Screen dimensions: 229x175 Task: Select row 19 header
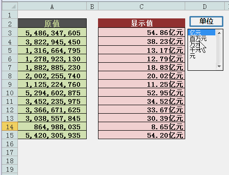coord(10,169)
